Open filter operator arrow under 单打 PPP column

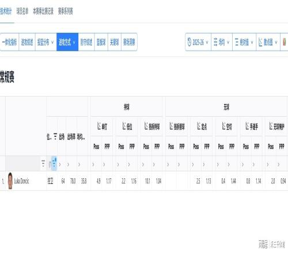[x=104, y=164]
